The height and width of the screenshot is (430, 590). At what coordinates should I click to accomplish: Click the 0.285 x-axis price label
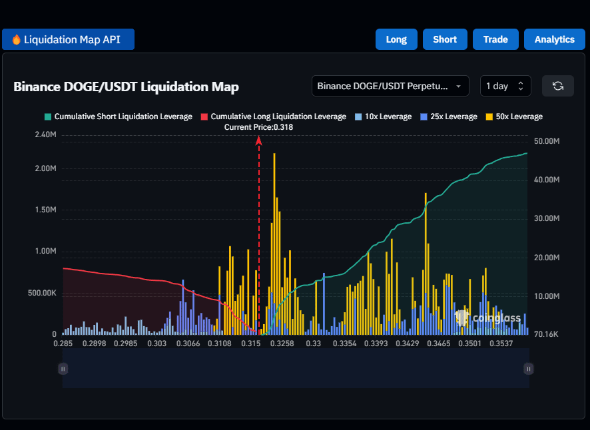(63, 343)
